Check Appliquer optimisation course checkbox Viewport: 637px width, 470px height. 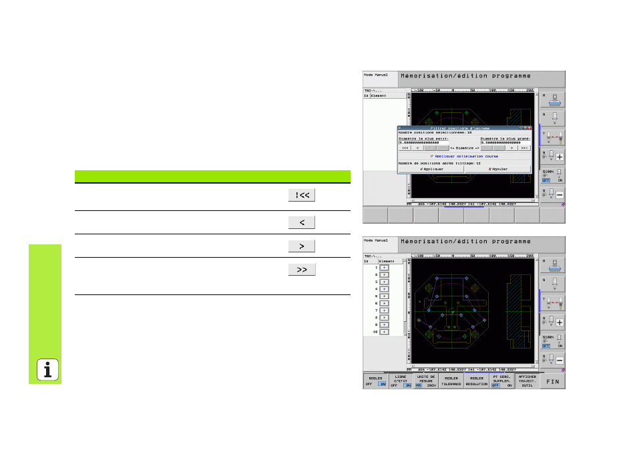432,156
